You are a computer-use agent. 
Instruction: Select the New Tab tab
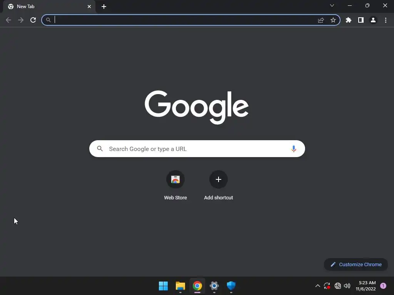[x=49, y=7]
